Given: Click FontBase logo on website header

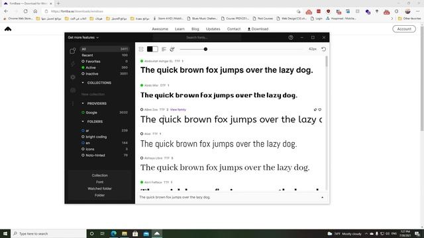Looking at the screenshot, I should tap(8, 29).
